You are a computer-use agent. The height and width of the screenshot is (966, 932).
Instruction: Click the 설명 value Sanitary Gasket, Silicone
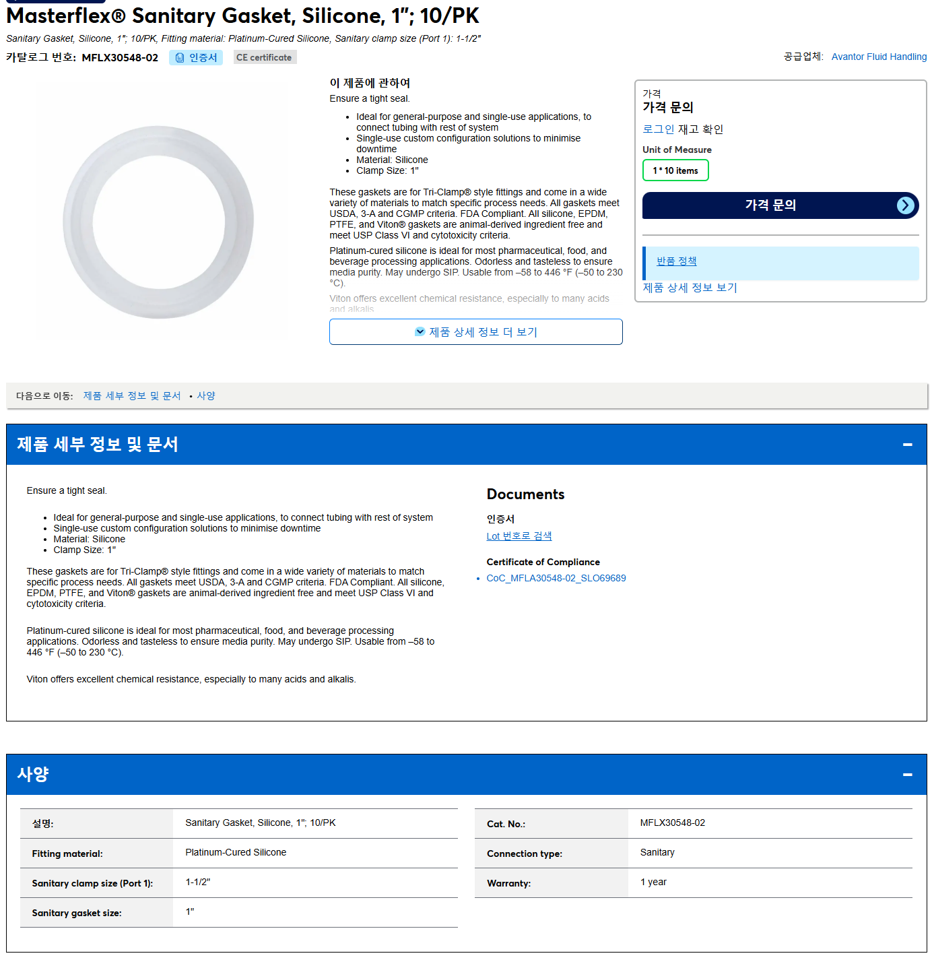coord(261,823)
